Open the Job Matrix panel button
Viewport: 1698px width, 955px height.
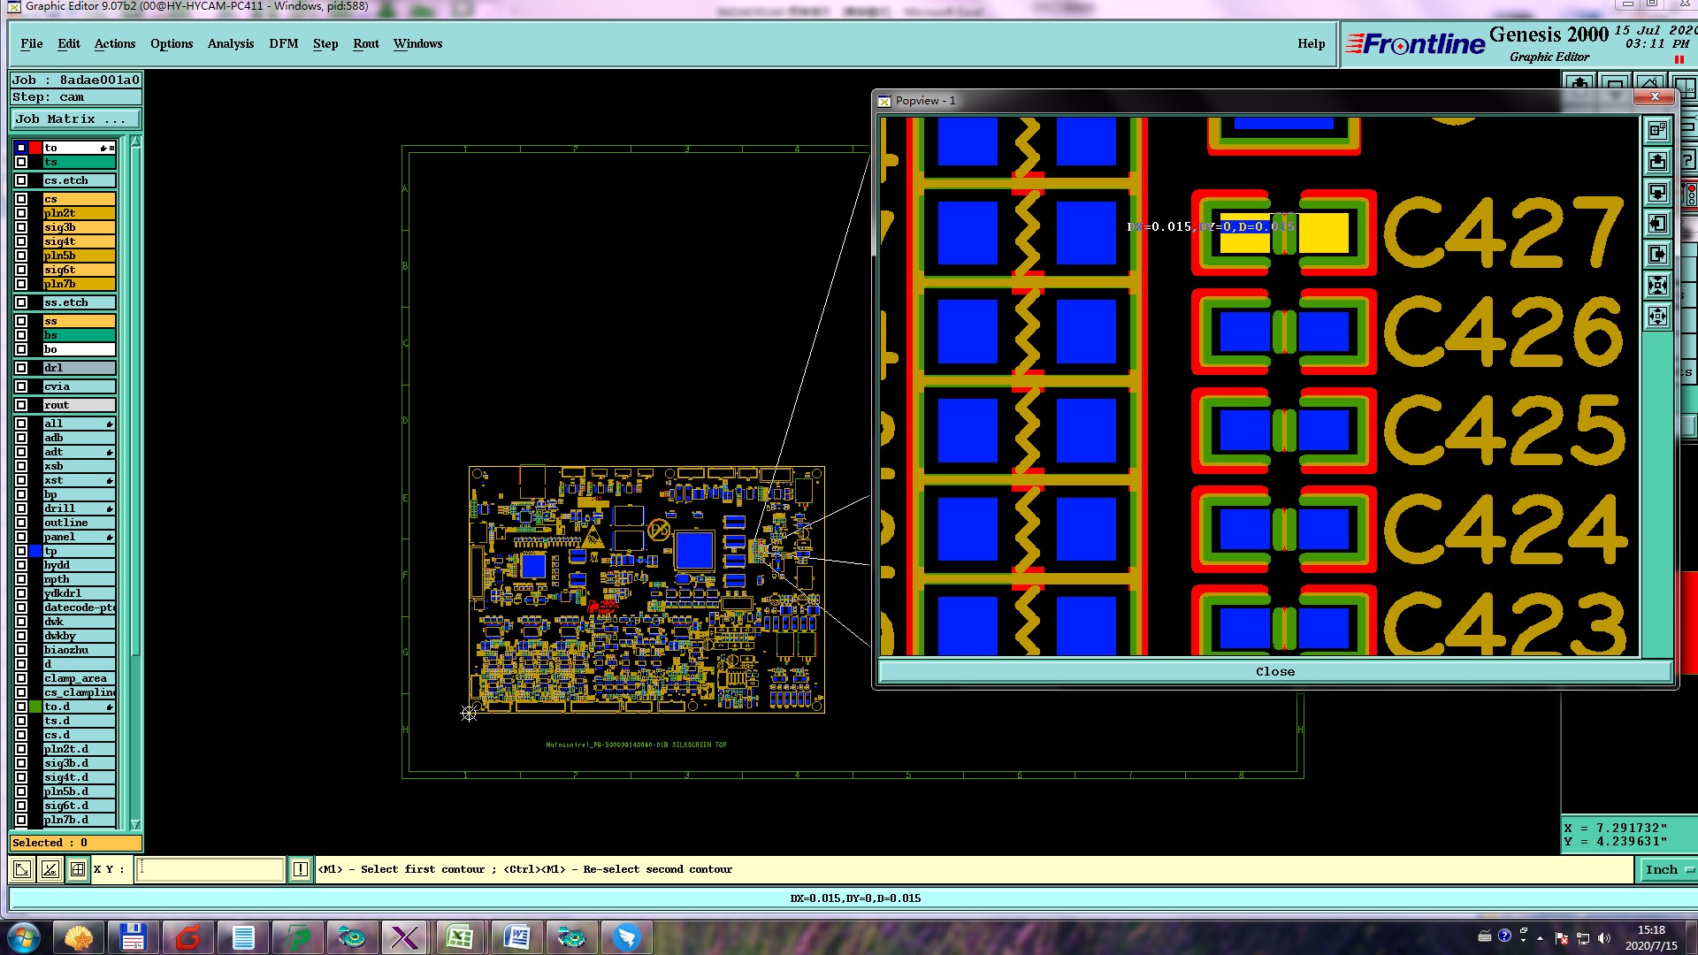74,118
